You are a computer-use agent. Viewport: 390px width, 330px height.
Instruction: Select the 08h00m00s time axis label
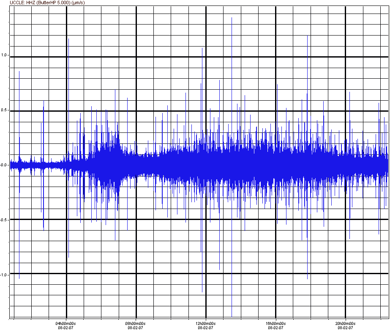[x=136, y=323]
